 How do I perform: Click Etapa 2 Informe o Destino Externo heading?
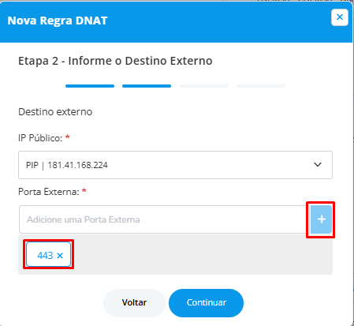[x=115, y=61]
